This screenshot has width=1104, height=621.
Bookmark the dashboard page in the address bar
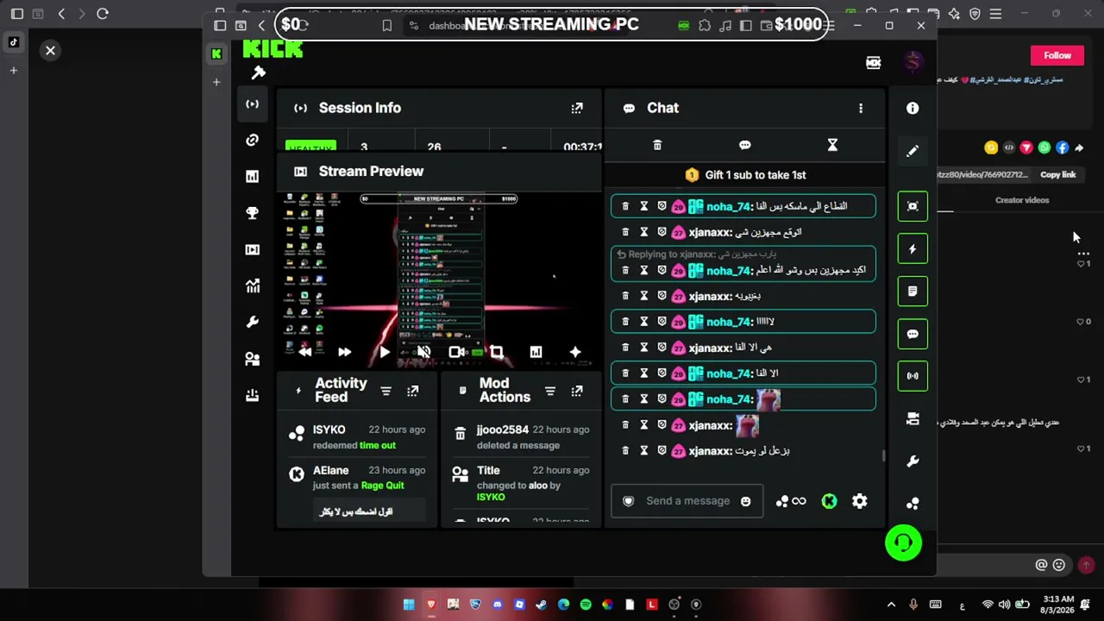387,26
